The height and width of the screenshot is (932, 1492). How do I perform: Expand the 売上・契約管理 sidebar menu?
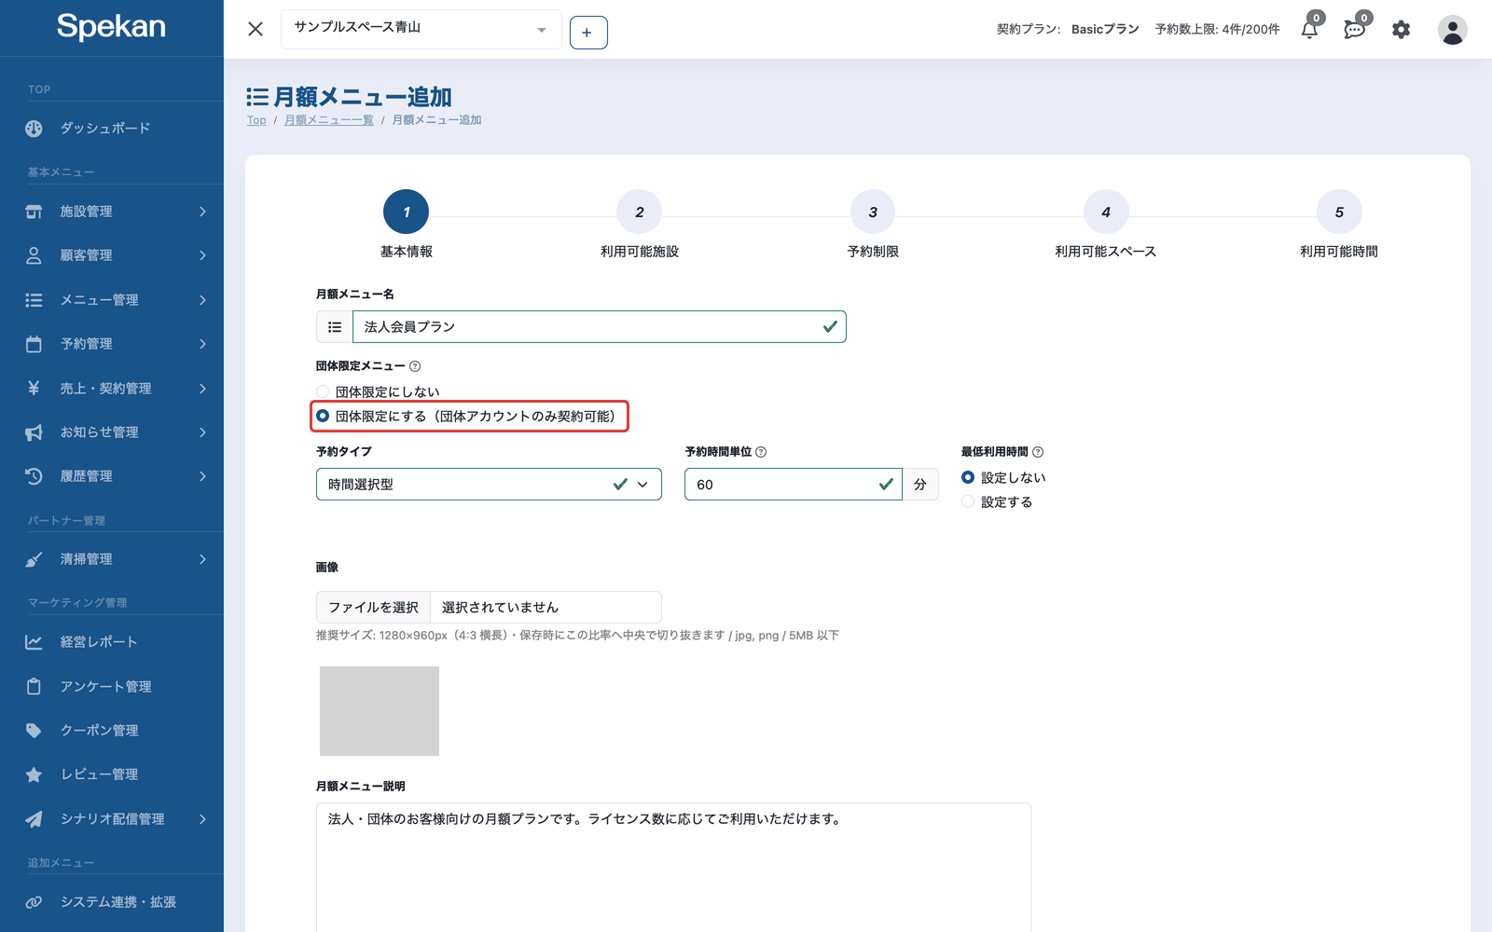[x=112, y=389]
